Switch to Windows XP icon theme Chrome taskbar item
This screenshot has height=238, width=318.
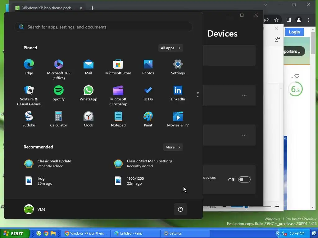point(86,233)
